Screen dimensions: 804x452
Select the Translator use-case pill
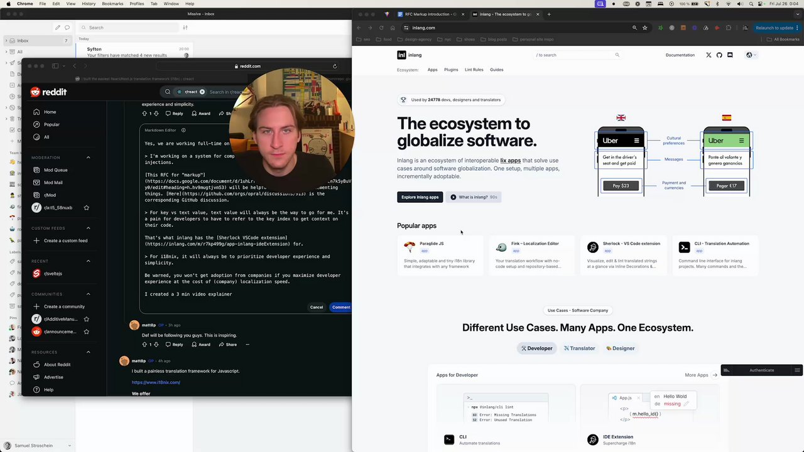pyautogui.click(x=579, y=348)
